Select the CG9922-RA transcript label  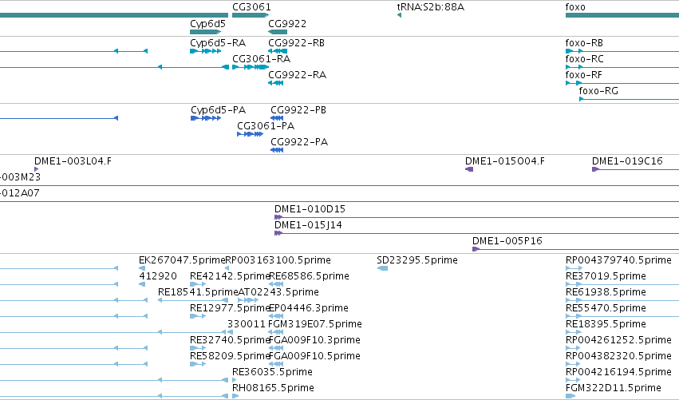(297, 75)
